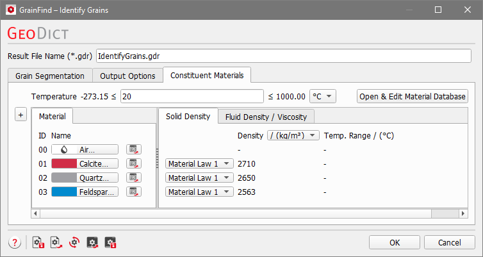Click database icon next to Calcite
The image size is (483, 257).
134,163
